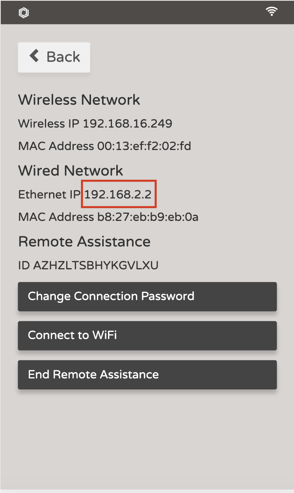The height and width of the screenshot is (493, 294).
Task: Click the hexagonal app logo icon
Action: [x=24, y=13]
